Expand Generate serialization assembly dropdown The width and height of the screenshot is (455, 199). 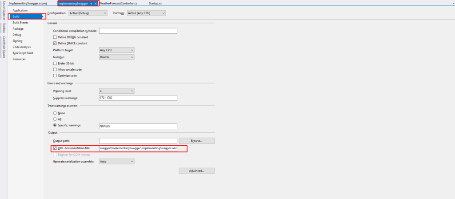click(x=116, y=161)
